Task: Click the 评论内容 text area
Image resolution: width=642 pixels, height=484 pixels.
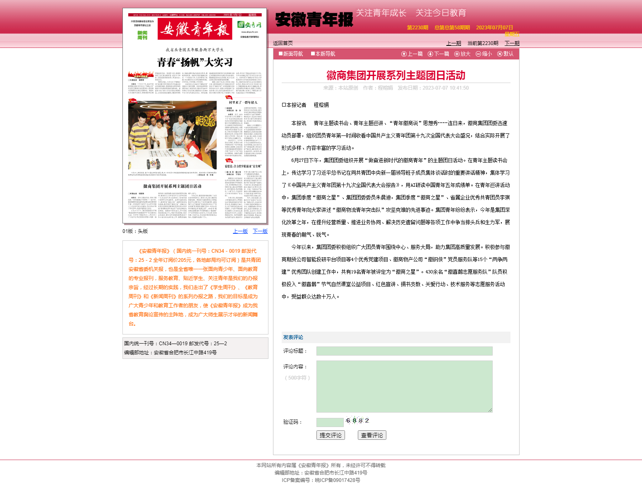Action: (x=405, y=387)
